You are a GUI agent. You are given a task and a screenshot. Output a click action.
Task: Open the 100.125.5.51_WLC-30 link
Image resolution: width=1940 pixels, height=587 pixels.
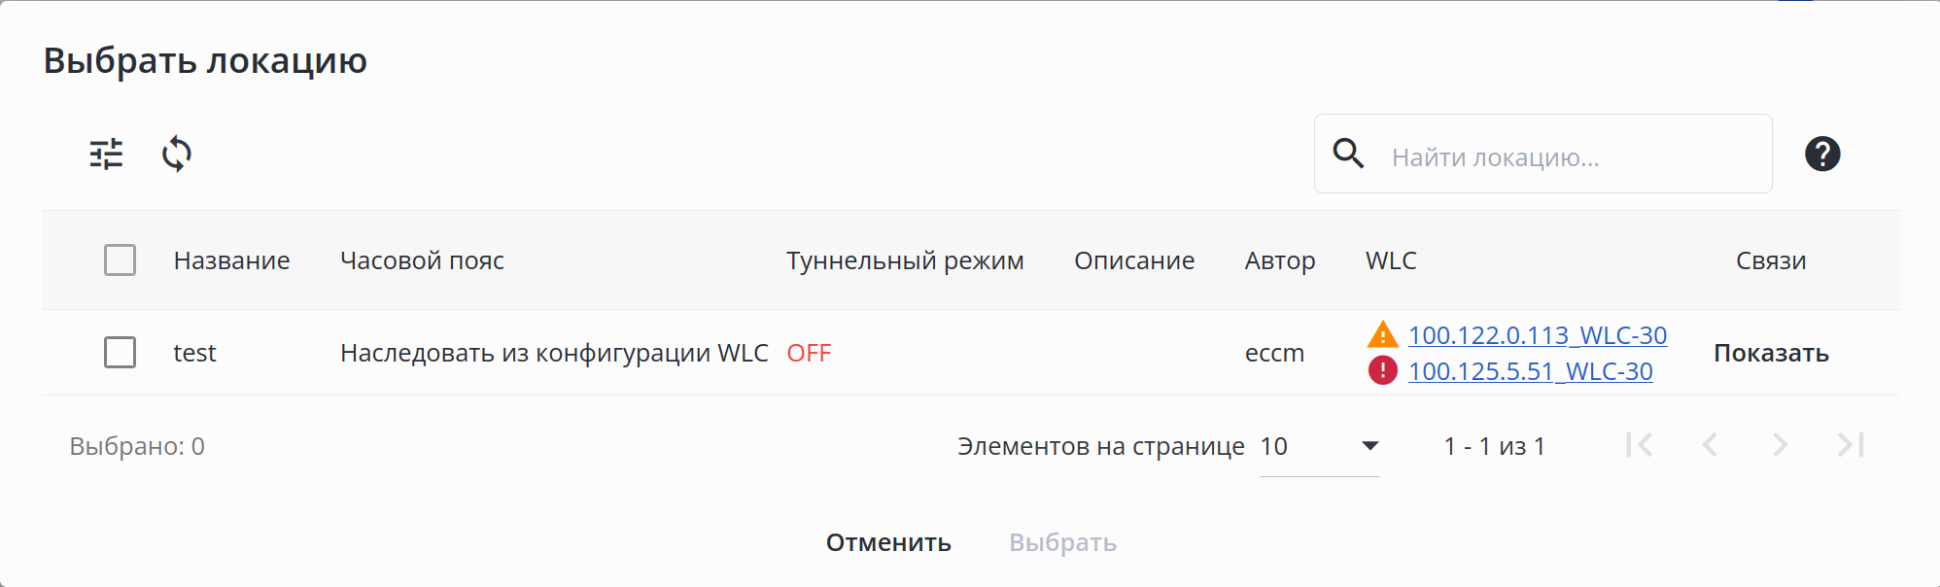(1531, 371)
